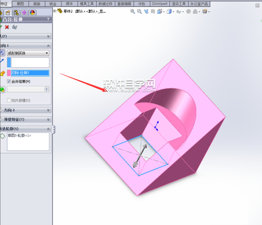This screenshot has width=262, height=225.
Task: Switch to the 草图 tab
Action: [x=20, y=4]
